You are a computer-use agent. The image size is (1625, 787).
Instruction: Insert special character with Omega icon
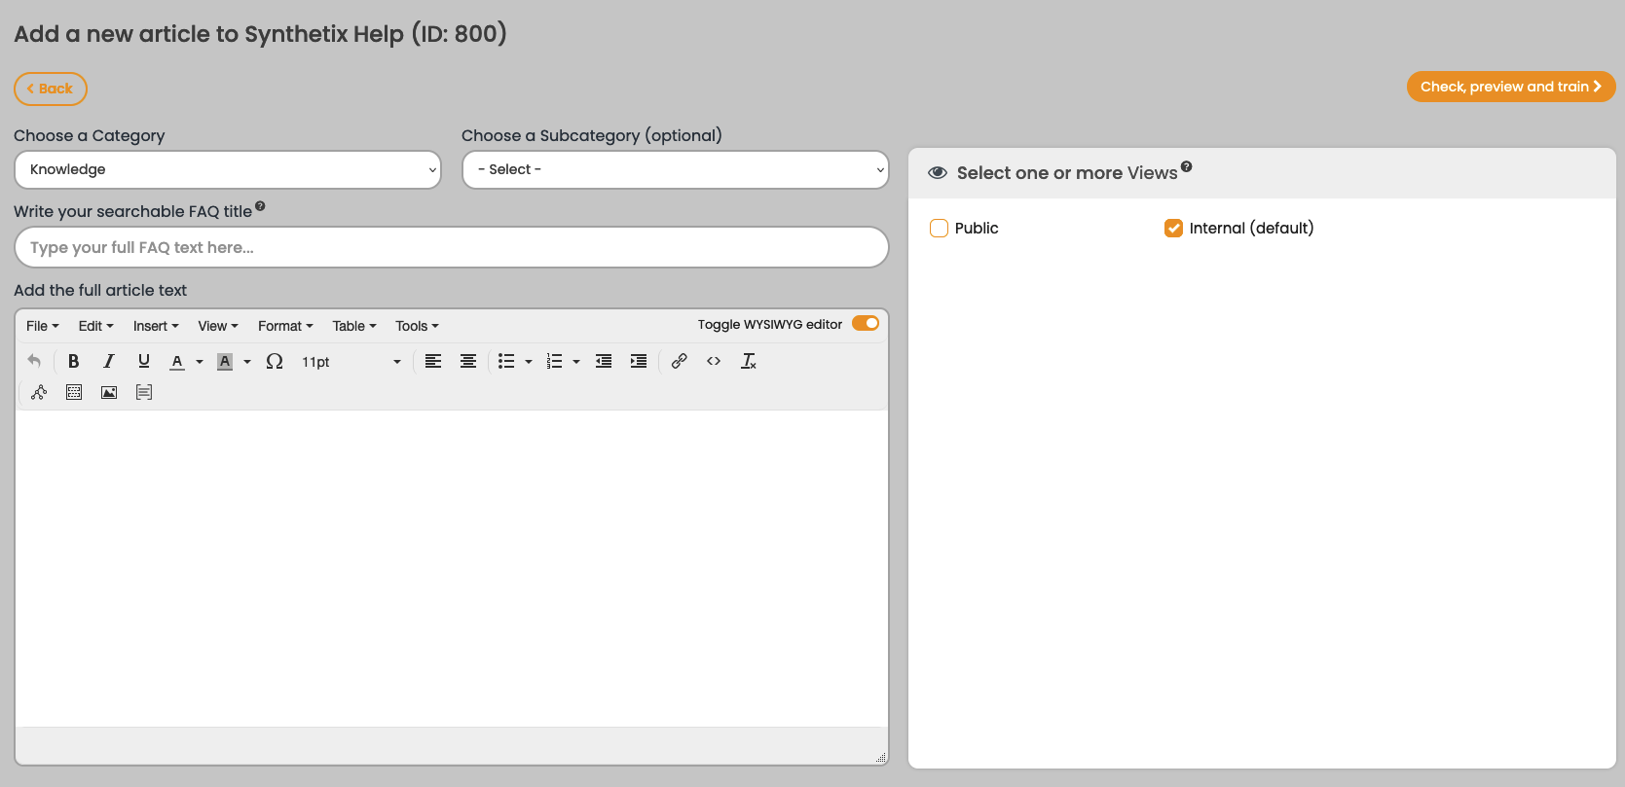275,361
